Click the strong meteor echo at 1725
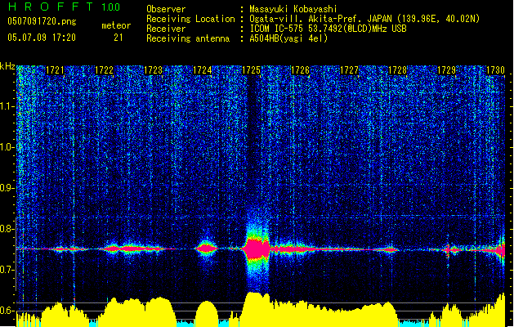The height and width of the screenshot is (327, 514). 257,249
